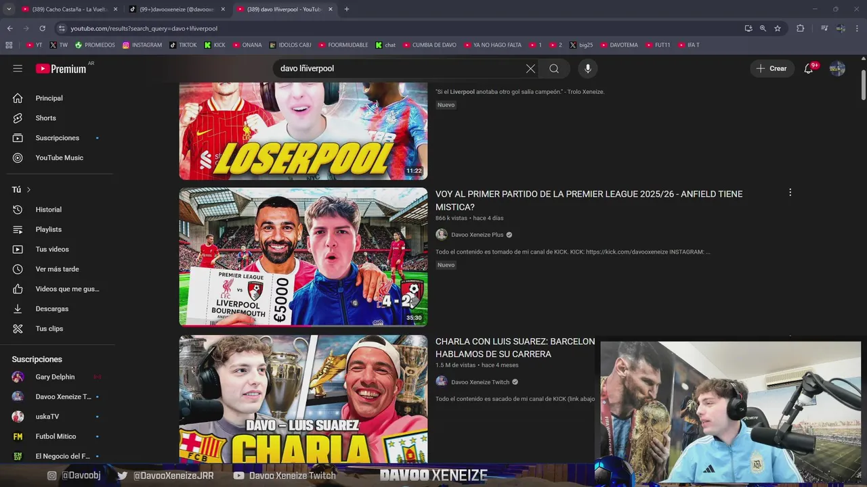Viewport: 867px width, 487px height.
Task: Open the Davoo Xeneize Plus channel
Action: tap(478, 235)
